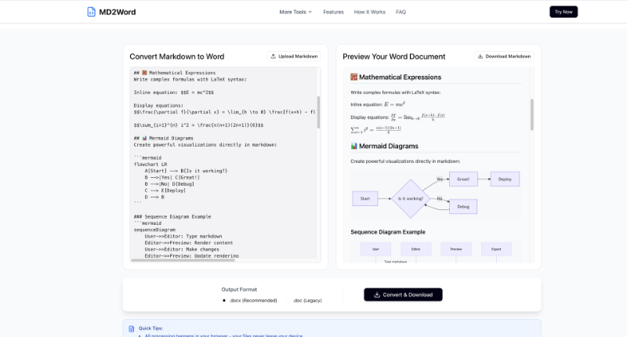This screenshot has width=627, height=337.
Task: Click the Try Now button
Action: (564, 12)
